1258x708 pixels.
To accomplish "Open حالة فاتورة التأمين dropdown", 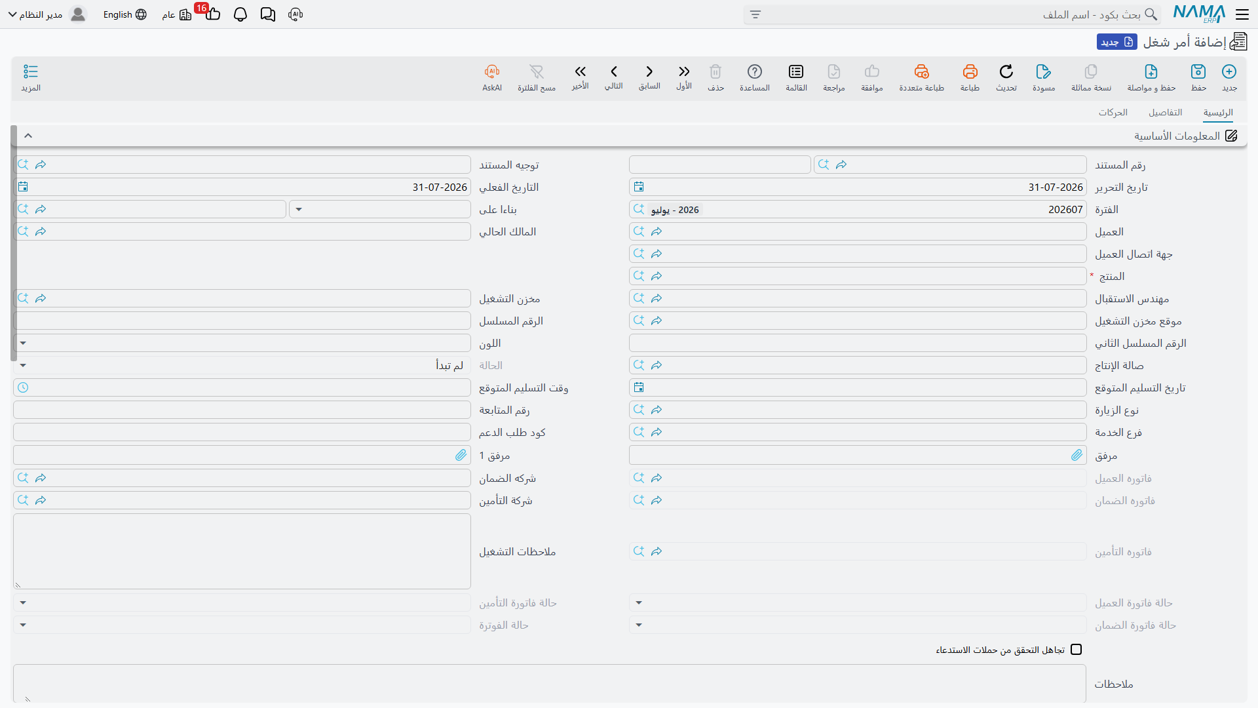I will pyautogui.click(x=23, y=602).
